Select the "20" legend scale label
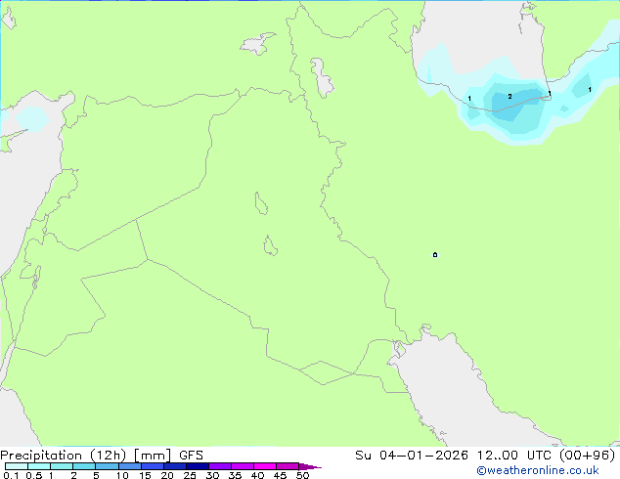The height and width of the screenshot is (479, 620). coord(167,475)
